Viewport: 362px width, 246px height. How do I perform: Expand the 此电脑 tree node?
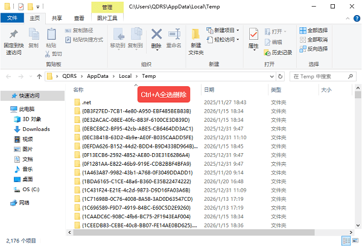(x=5, y=109)
